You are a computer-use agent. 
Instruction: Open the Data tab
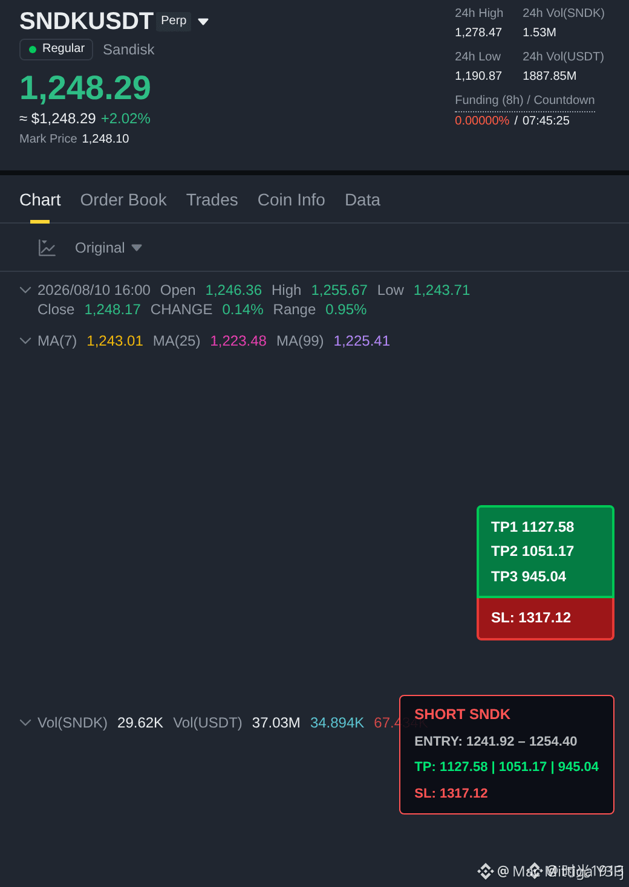click(362, 200)
